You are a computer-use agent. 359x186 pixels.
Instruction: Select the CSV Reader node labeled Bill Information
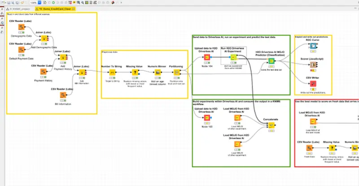click(x=63, y=95)
